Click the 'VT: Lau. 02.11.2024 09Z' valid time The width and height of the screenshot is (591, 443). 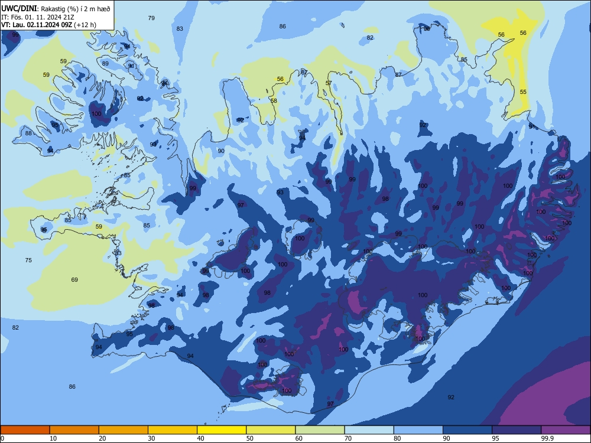click(37, 25)
